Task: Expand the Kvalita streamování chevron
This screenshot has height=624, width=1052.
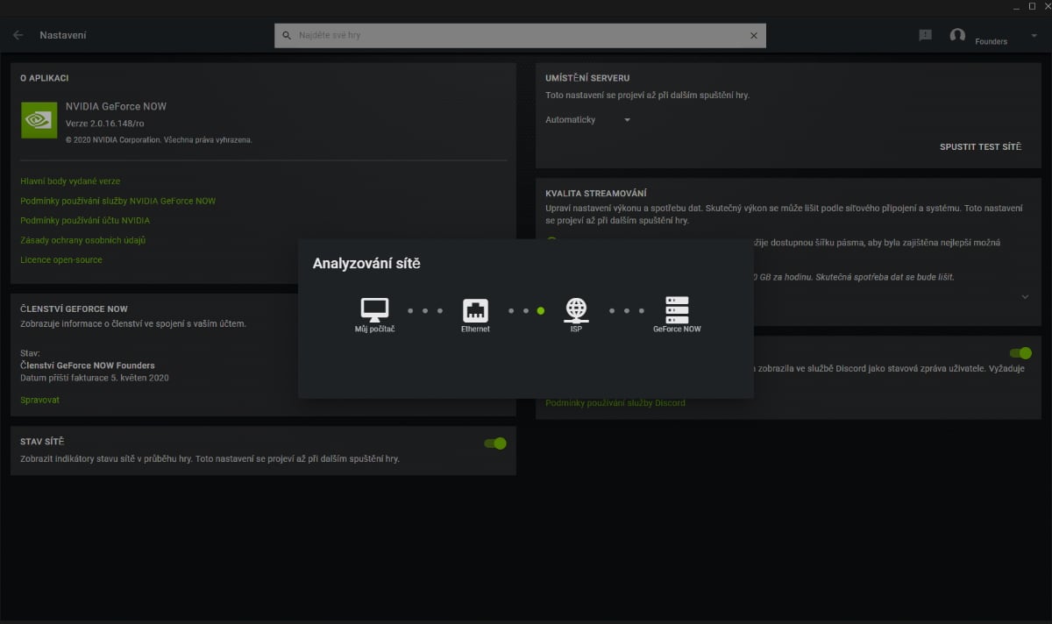Action: [1025, 295]
